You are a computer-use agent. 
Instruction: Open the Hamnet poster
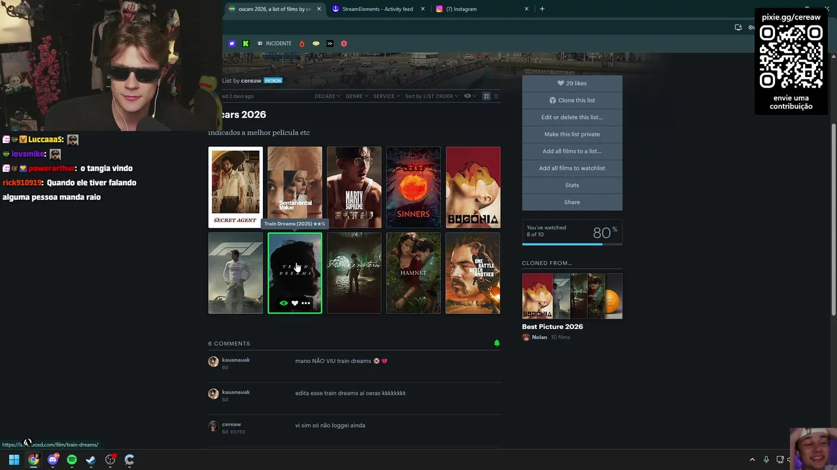point(413,274)
